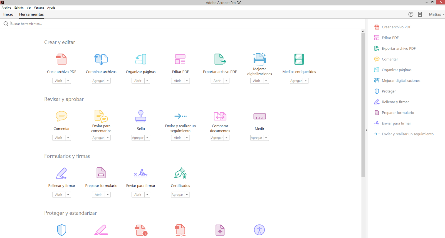This screenshot has height=238, width=445.
Task: Click Agregar button under Enviar para comentarios
Action: (x=98, y=138)
